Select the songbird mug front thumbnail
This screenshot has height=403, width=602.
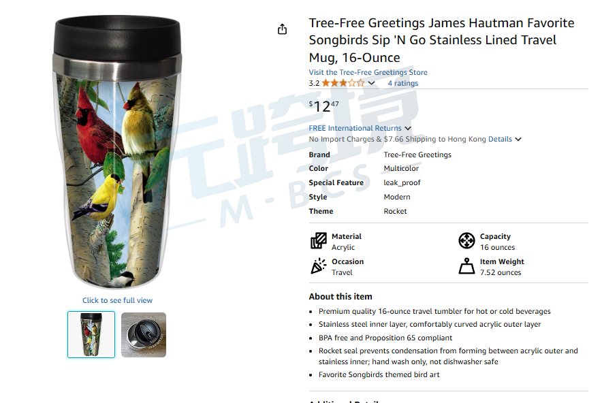click(91, 335)
